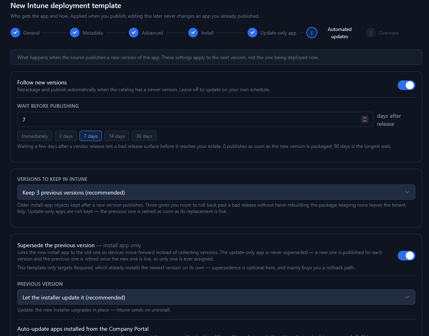This screenshot has height=336, width=429.
Task: Click the step 6 circle icon
Action: [312, 33]
